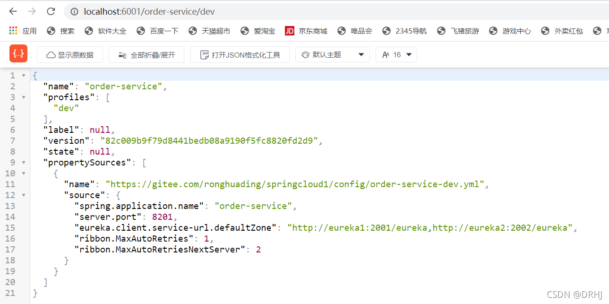Open the 天猫超市 bookmark
The width and height of the screenshot is (609, 304).
(209, 31)
